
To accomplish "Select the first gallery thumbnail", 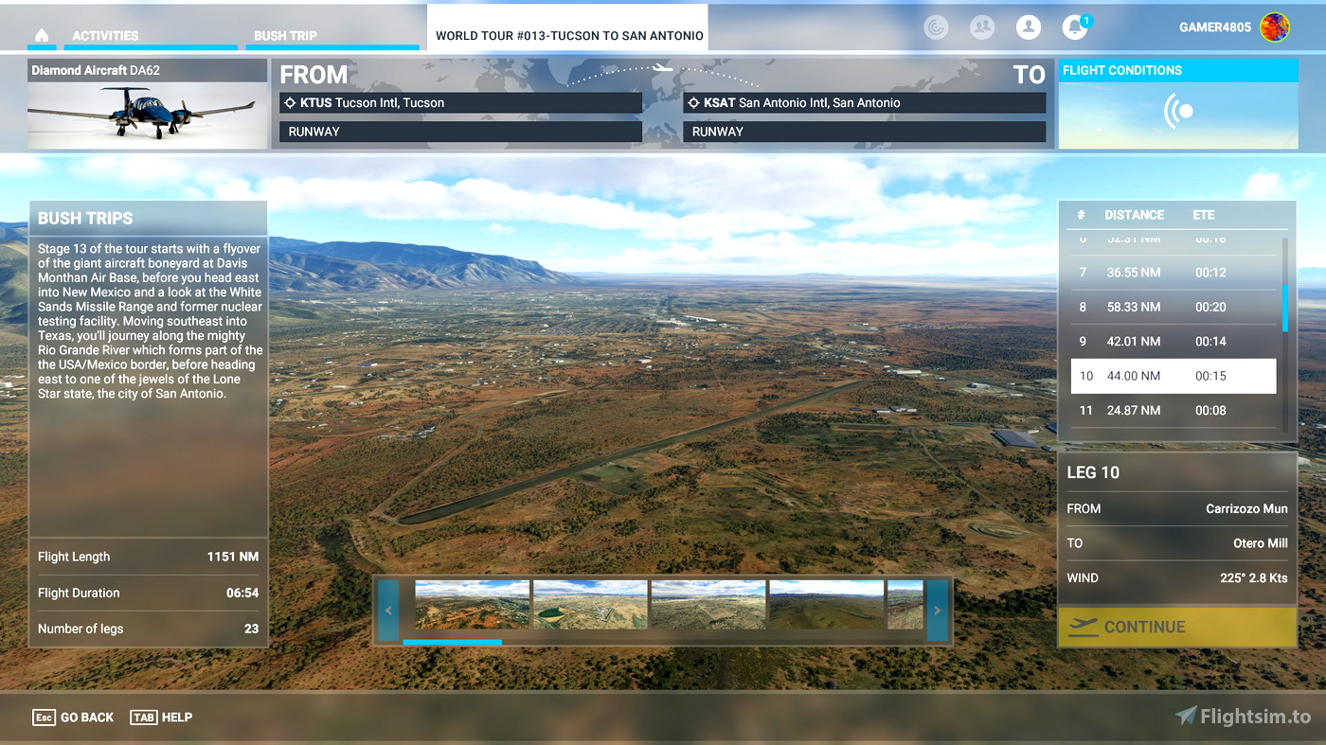I will tap(472, 605).
